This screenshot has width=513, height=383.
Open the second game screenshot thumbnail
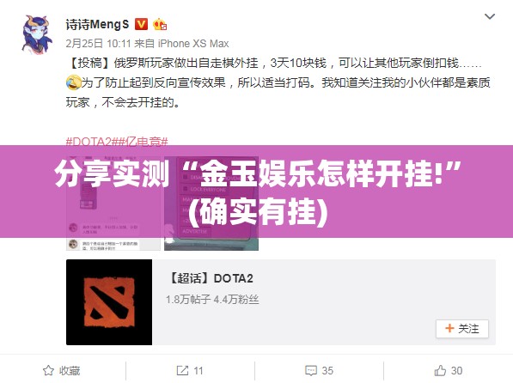pos(211,204)
